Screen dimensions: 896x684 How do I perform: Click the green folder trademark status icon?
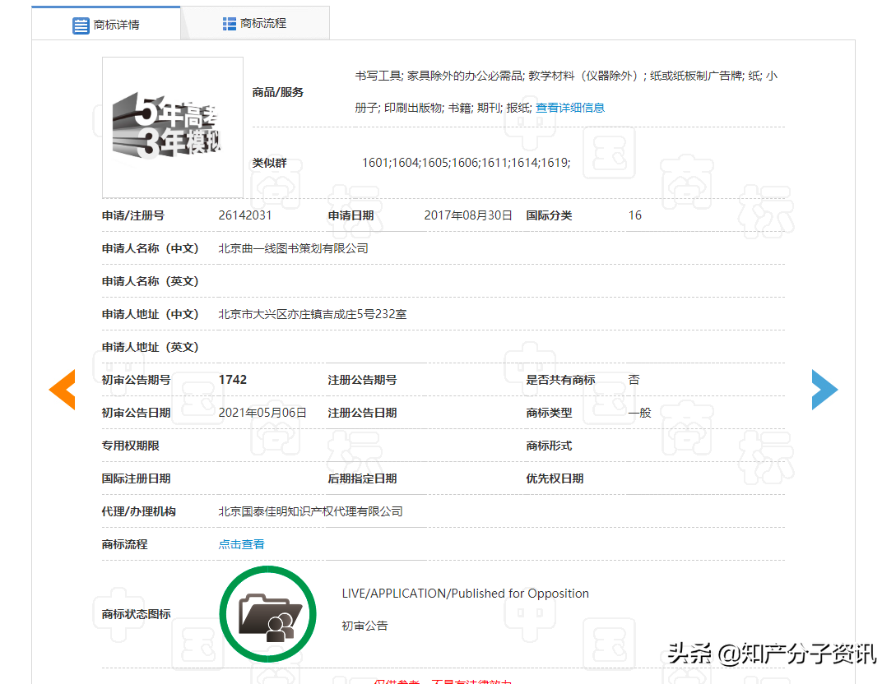point(267,613)
